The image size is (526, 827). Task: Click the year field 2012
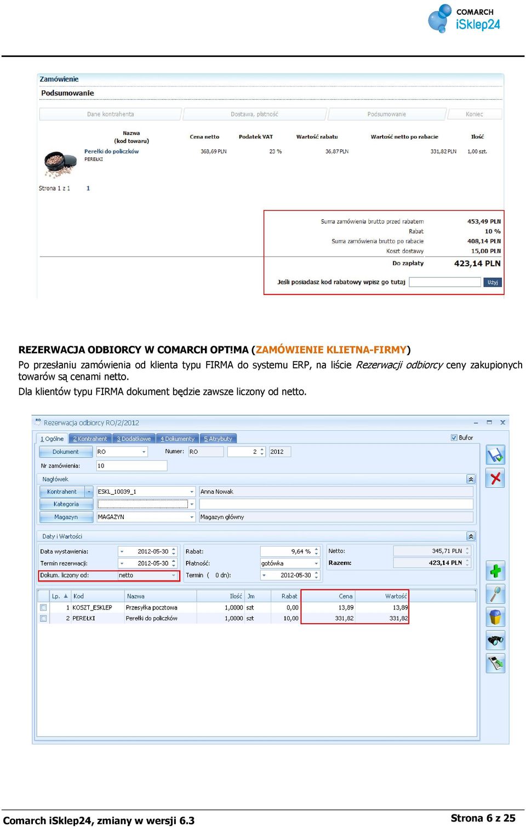[279, 452]
